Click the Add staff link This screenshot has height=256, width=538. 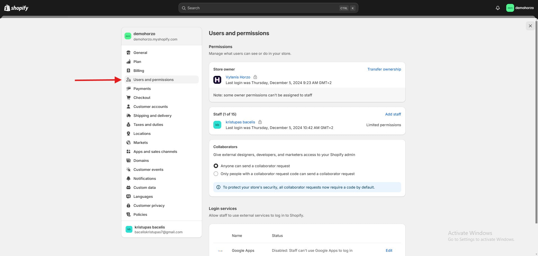[393, 114]
